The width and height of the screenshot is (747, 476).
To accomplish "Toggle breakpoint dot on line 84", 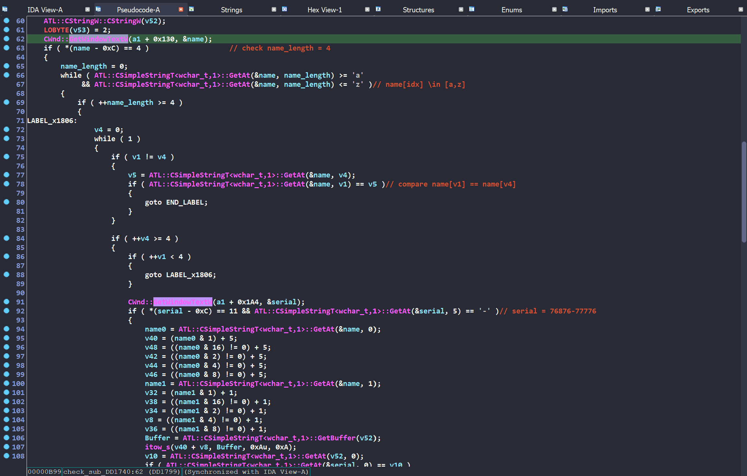I will tap(6, 238).
